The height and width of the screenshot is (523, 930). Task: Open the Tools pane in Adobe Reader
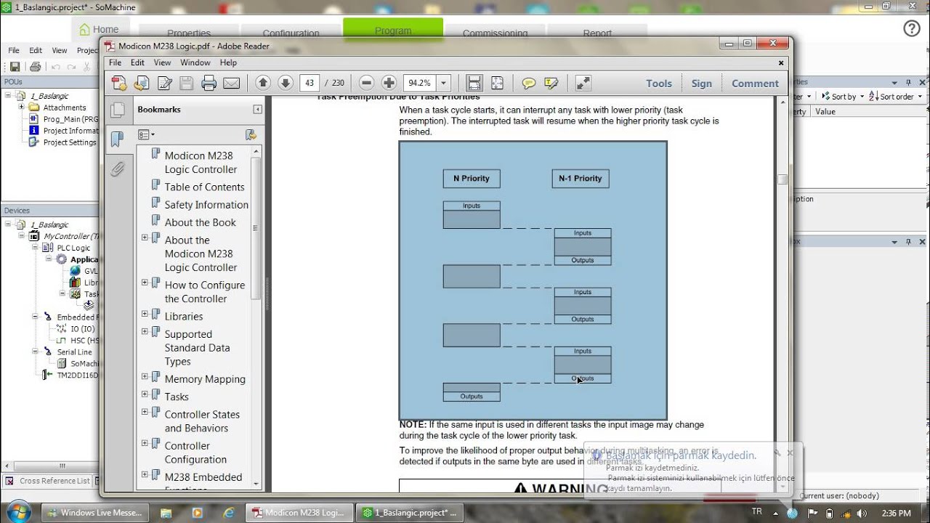point(659,84)
